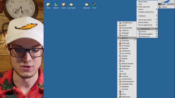Expand the Desktop applets submenu arrow
The image size is (175, 98).
(x=156, y=34)
